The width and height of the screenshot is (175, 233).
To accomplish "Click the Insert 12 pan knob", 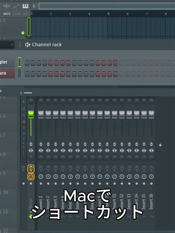I will point(122,101).
